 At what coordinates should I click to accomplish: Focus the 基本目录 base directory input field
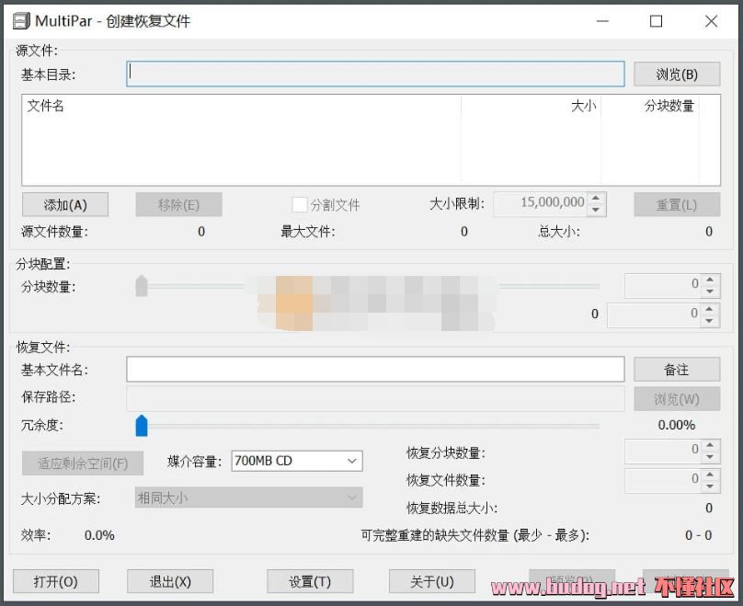(375, 74)
